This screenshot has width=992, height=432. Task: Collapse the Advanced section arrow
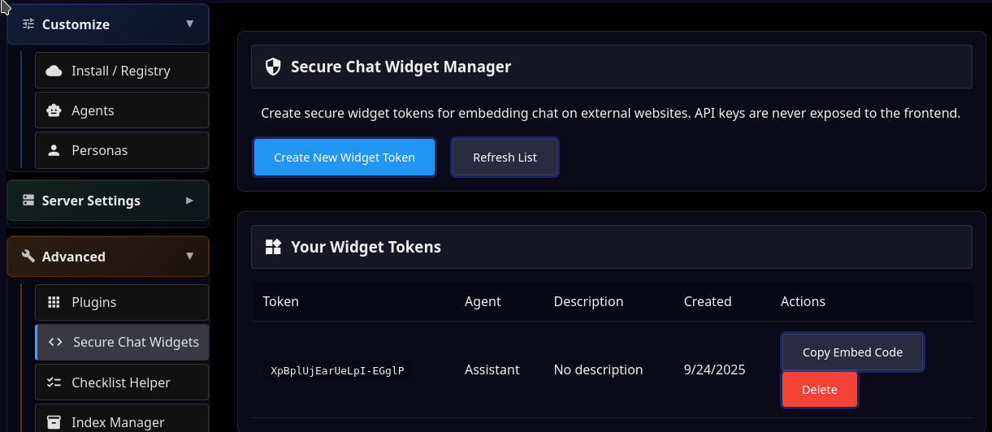pyautogui.click(x=190, y=257)
